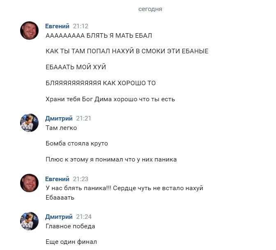Screen dimensions: 276x250
Task: Select message 'Там легко'
Action: pos(61,128)
